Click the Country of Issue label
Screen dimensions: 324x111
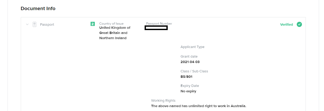(x=111, y=24)
